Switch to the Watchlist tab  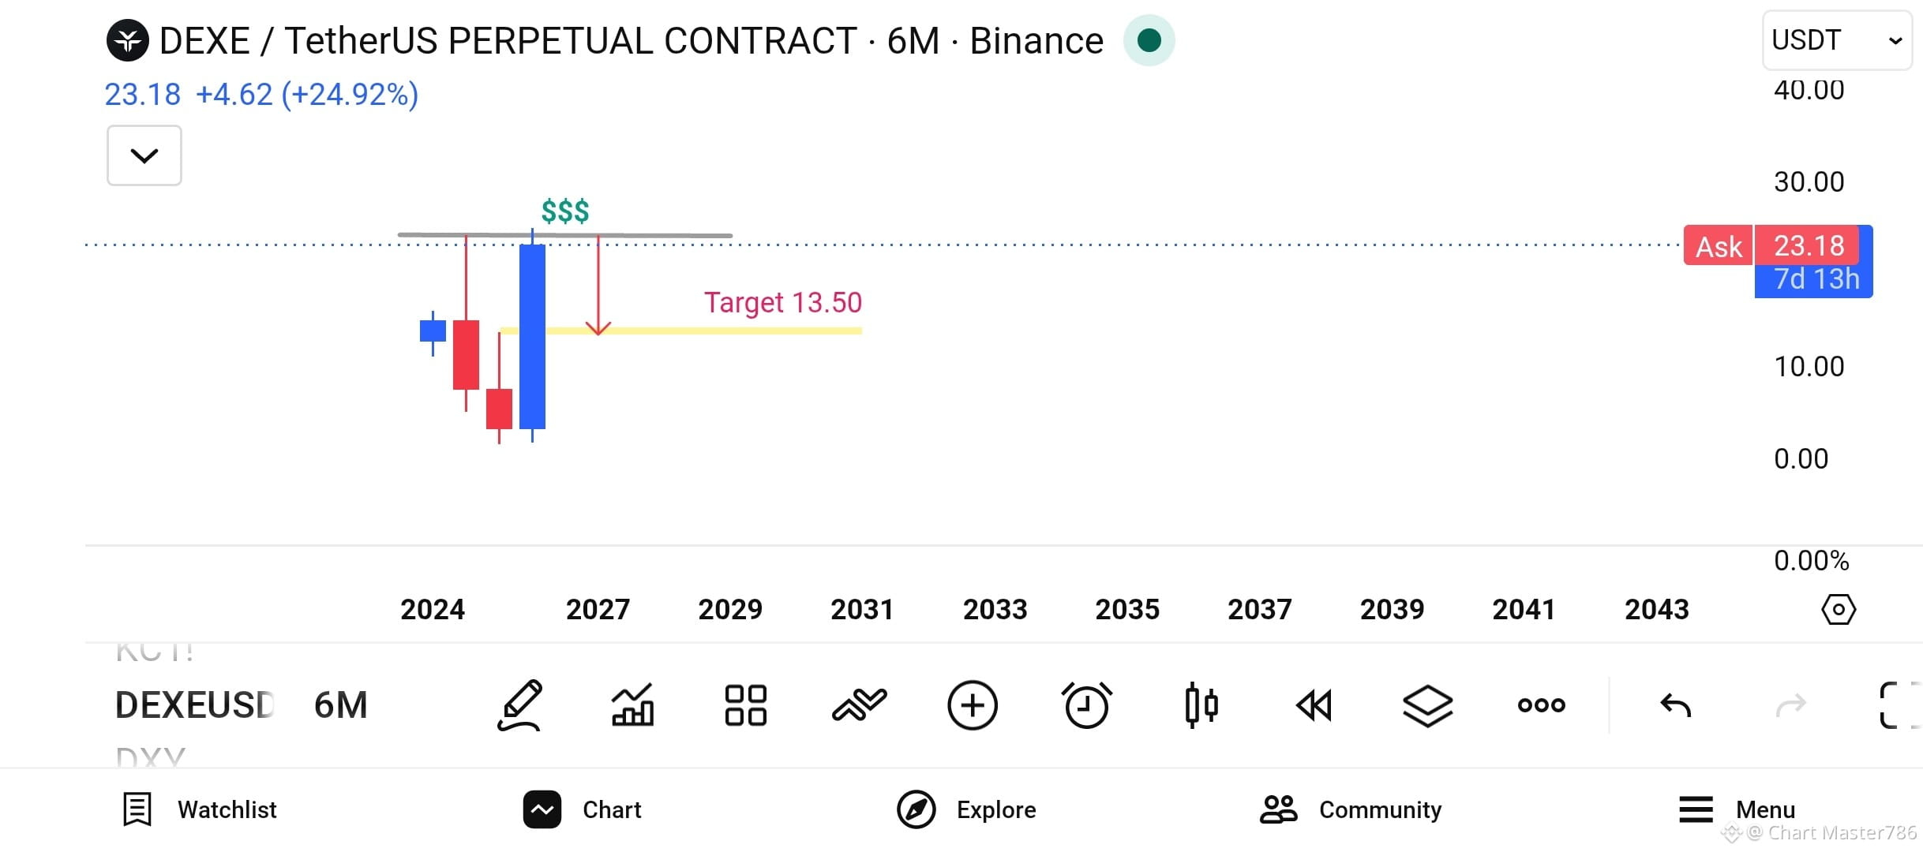(x=201, y=809)
